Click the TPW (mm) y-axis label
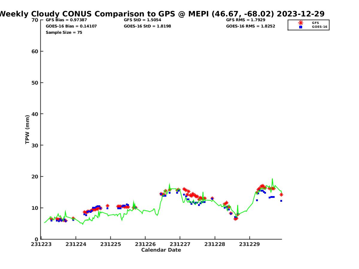The height and width of the screenshot is (269, 359). point(27,129)
